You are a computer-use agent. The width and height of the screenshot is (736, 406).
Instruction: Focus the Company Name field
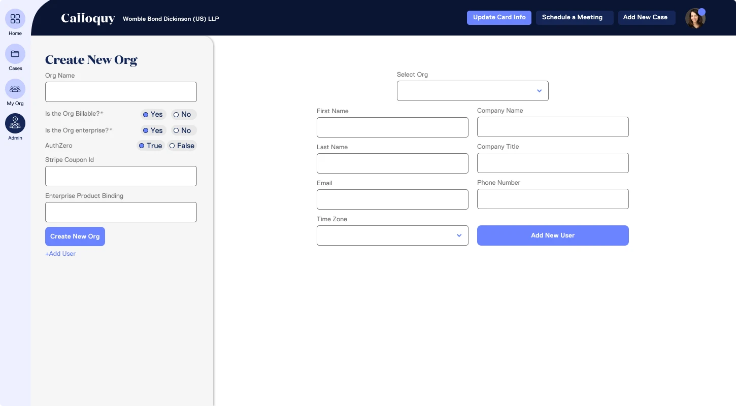(x=553, y=127)
